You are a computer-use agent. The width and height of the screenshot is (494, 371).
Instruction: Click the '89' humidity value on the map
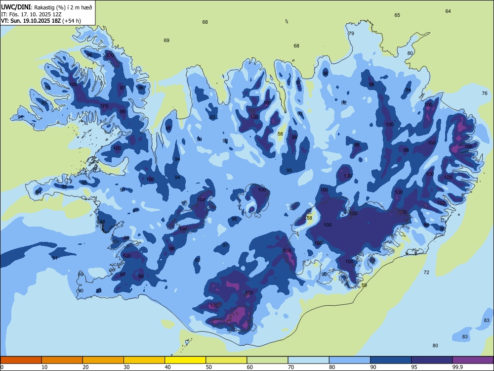(x=81, y=274)
